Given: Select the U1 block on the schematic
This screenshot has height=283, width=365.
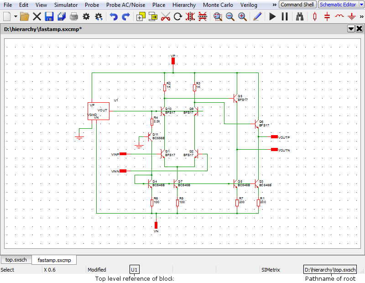Looking at the screenshot, I should [98, 111].
